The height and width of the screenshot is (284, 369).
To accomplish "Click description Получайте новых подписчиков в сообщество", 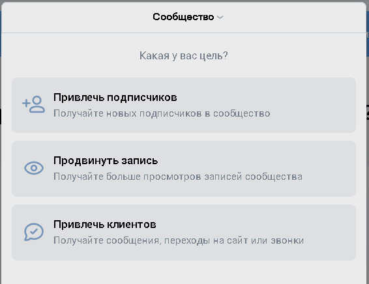I will (162, 113).
